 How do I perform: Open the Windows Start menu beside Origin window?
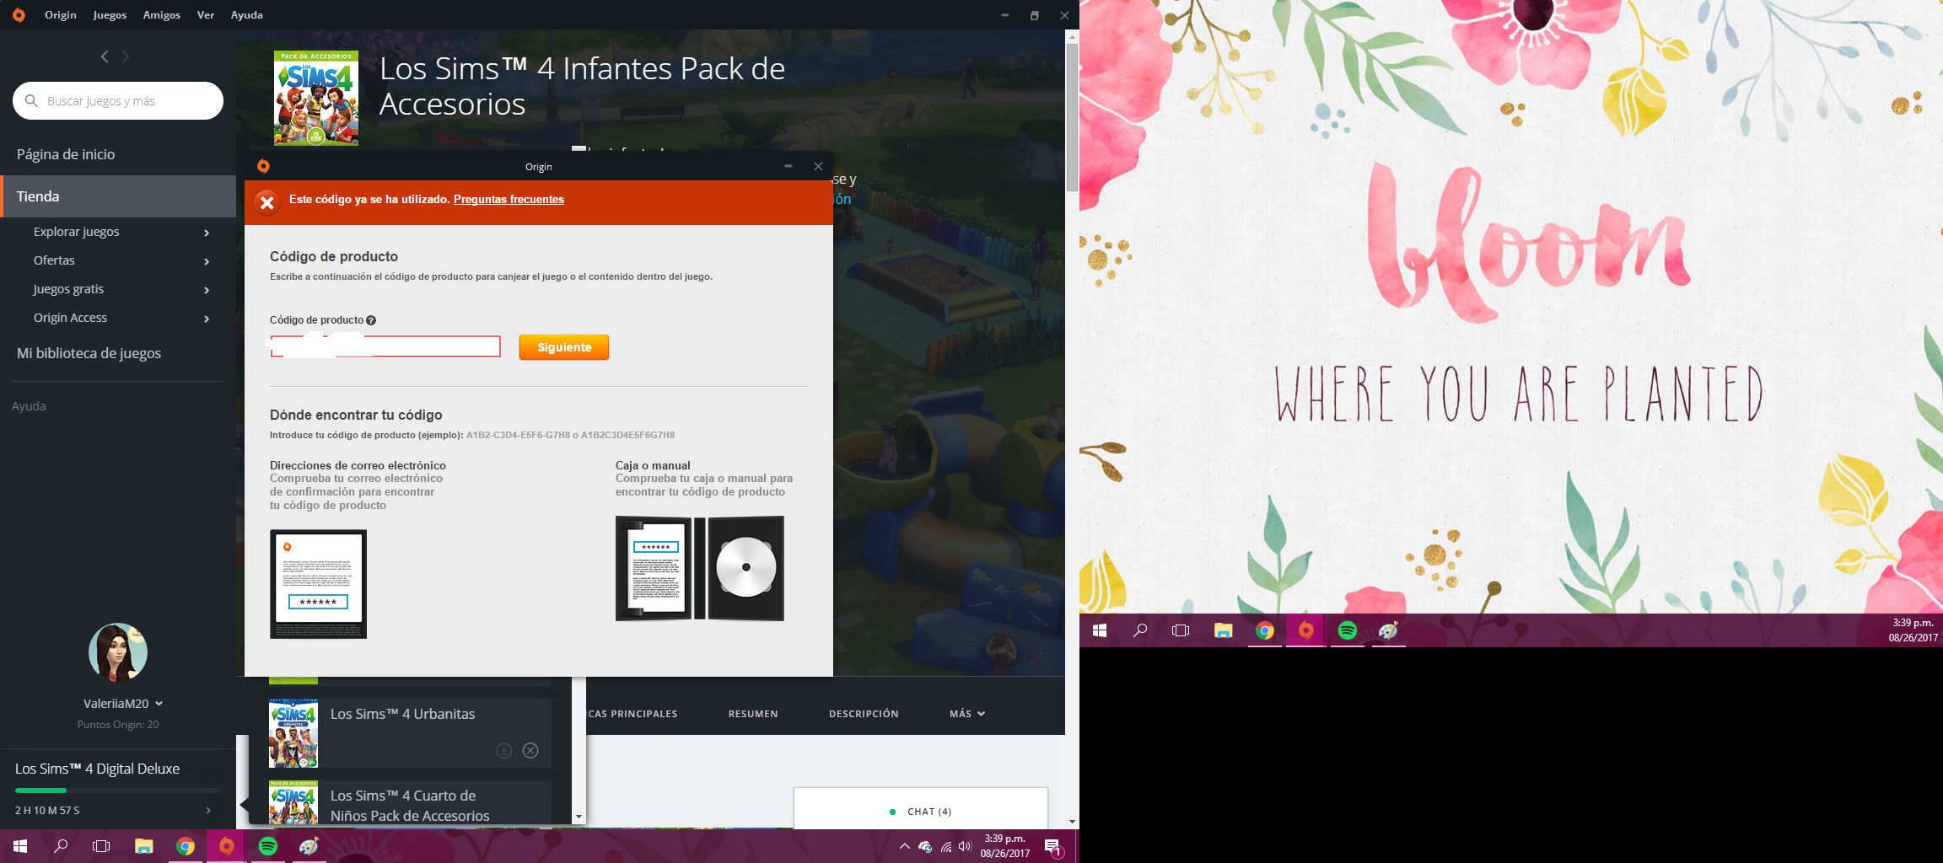click(20, 846)
